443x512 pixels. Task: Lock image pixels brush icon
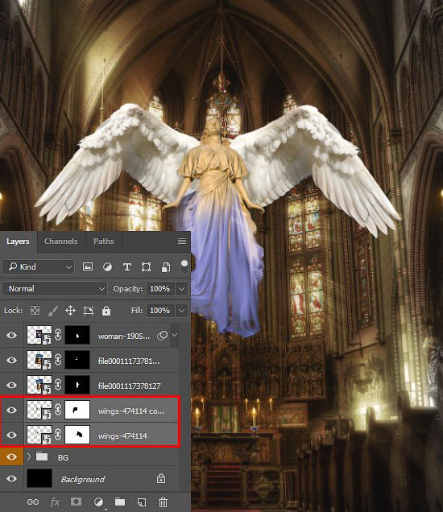52,311
